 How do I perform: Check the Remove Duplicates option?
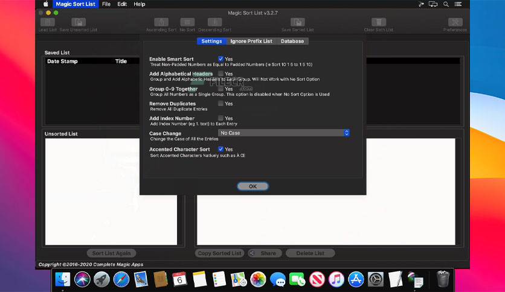point(220,104)
